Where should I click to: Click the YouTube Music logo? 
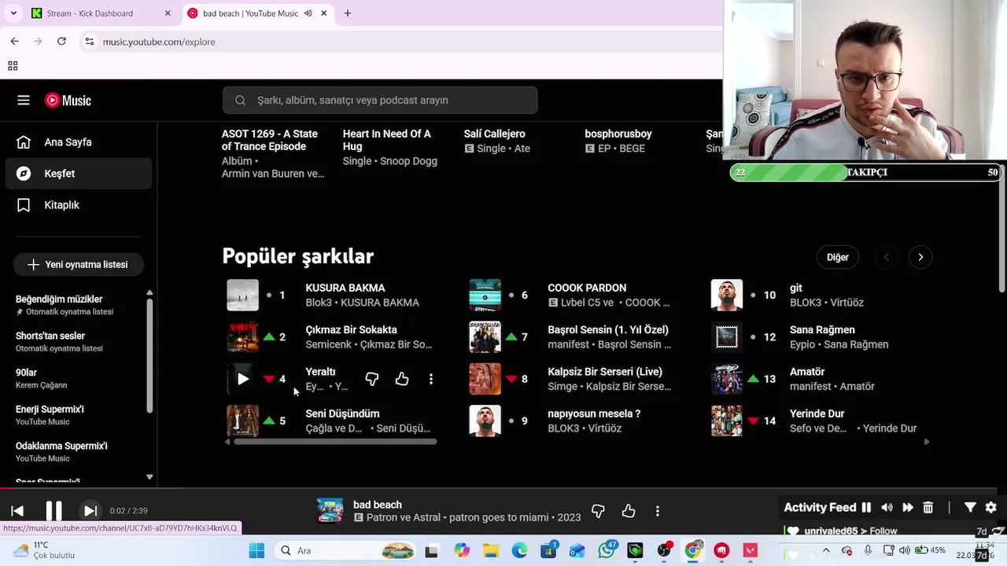[x=68, y=100]
